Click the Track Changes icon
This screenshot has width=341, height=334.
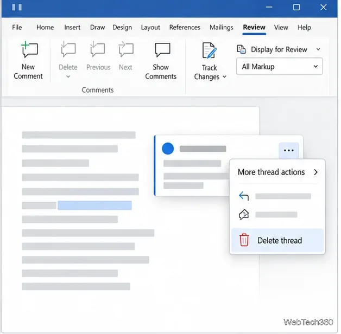209,50
